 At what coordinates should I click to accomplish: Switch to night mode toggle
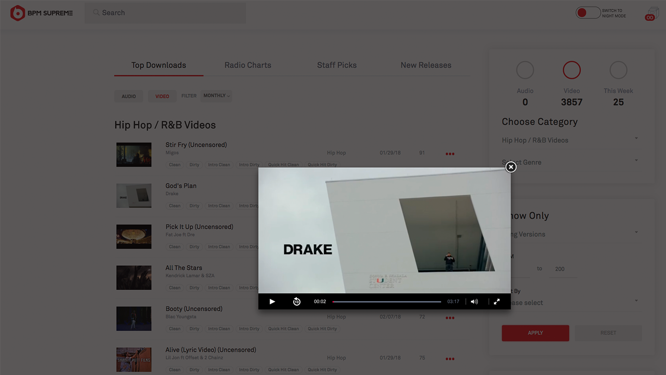click(588, 13)
